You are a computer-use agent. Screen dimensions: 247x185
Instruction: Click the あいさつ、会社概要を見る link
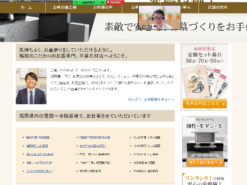coord(151,99)
